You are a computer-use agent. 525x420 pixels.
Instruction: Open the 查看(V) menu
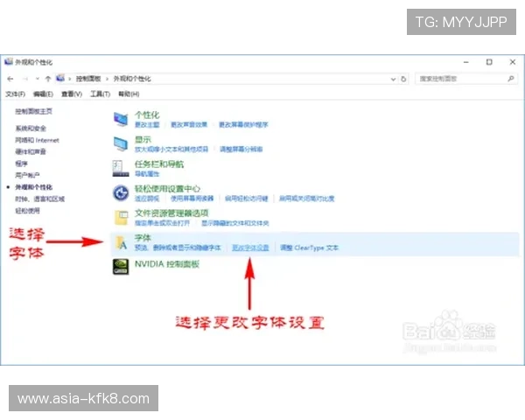pos(72,94)
